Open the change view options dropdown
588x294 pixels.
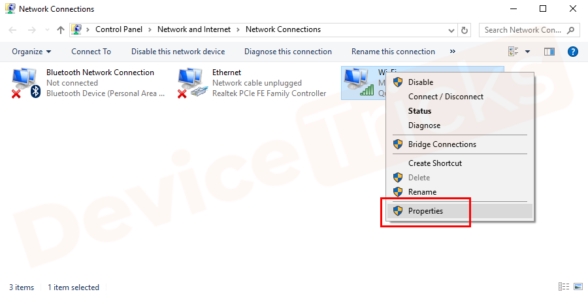527,52
